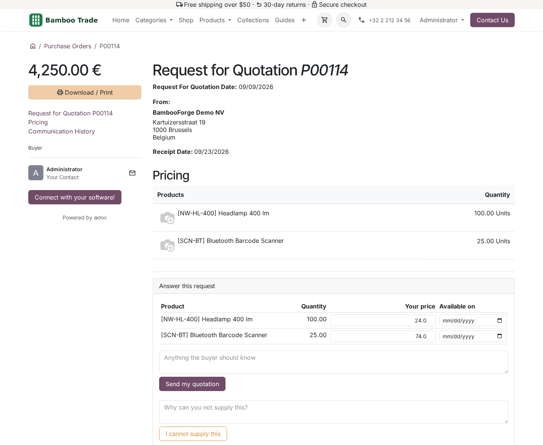Click I cannot supply this
The height and width of the screenshot is (445, 543).
(193, 434)
